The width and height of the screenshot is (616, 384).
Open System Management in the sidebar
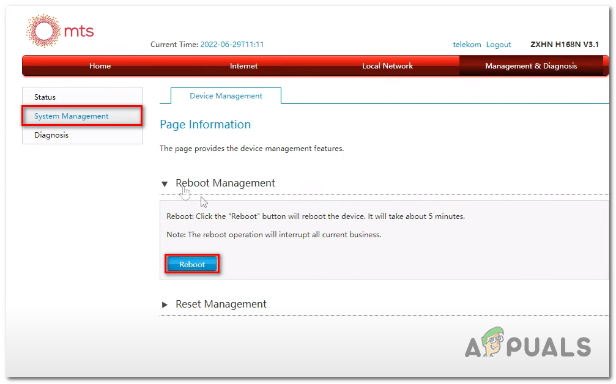coord(82,116)
